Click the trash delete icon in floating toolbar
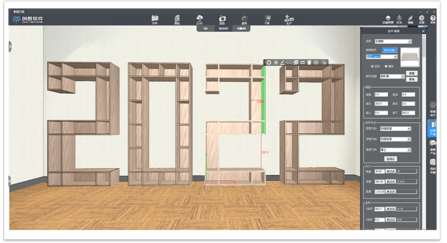Image resolution: width=447 pixels, height=243 pixels. coord(309,62)
